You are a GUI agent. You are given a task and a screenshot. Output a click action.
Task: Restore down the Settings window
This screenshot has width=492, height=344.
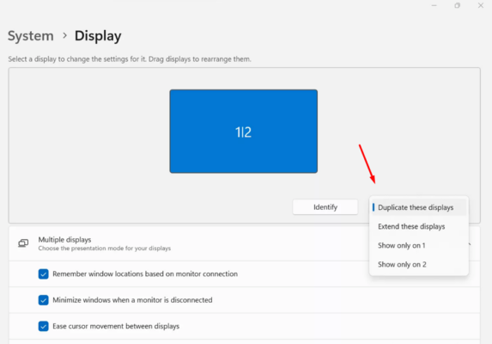click(457, 5)
